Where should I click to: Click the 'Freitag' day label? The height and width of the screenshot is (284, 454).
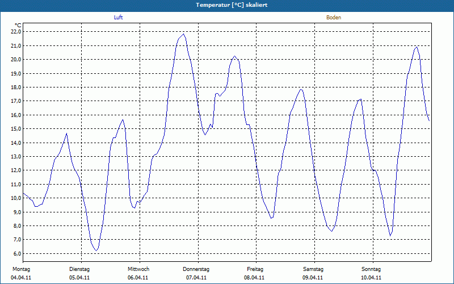tap(255, 269)
